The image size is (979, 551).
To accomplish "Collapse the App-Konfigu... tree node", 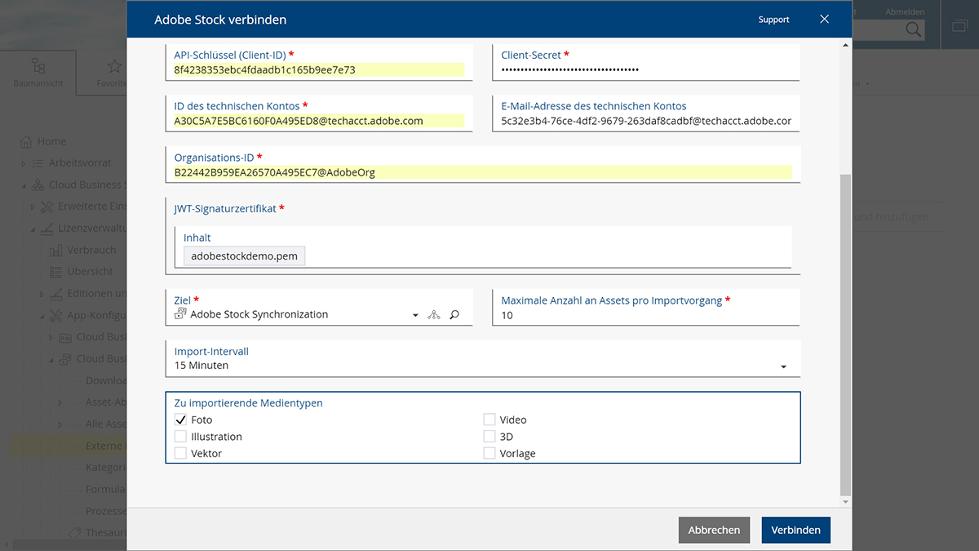I will coord(42,315).
